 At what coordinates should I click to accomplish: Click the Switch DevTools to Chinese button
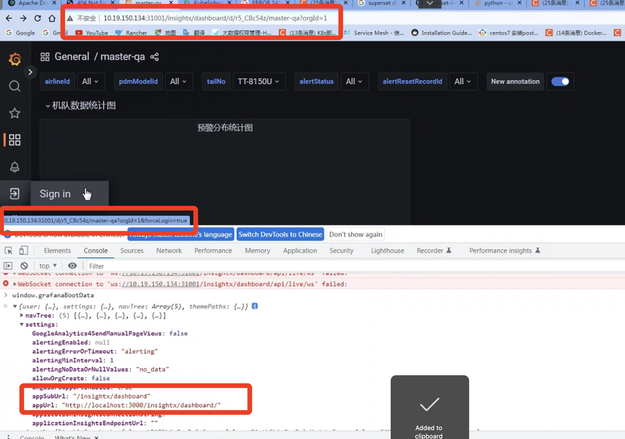click(x=280, y=234)
